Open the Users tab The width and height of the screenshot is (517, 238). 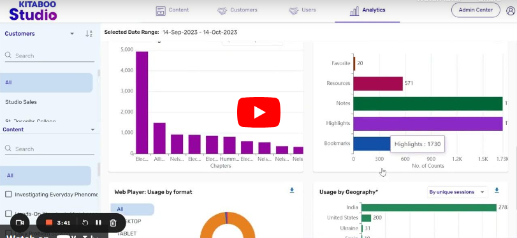(x=302, y=10)
